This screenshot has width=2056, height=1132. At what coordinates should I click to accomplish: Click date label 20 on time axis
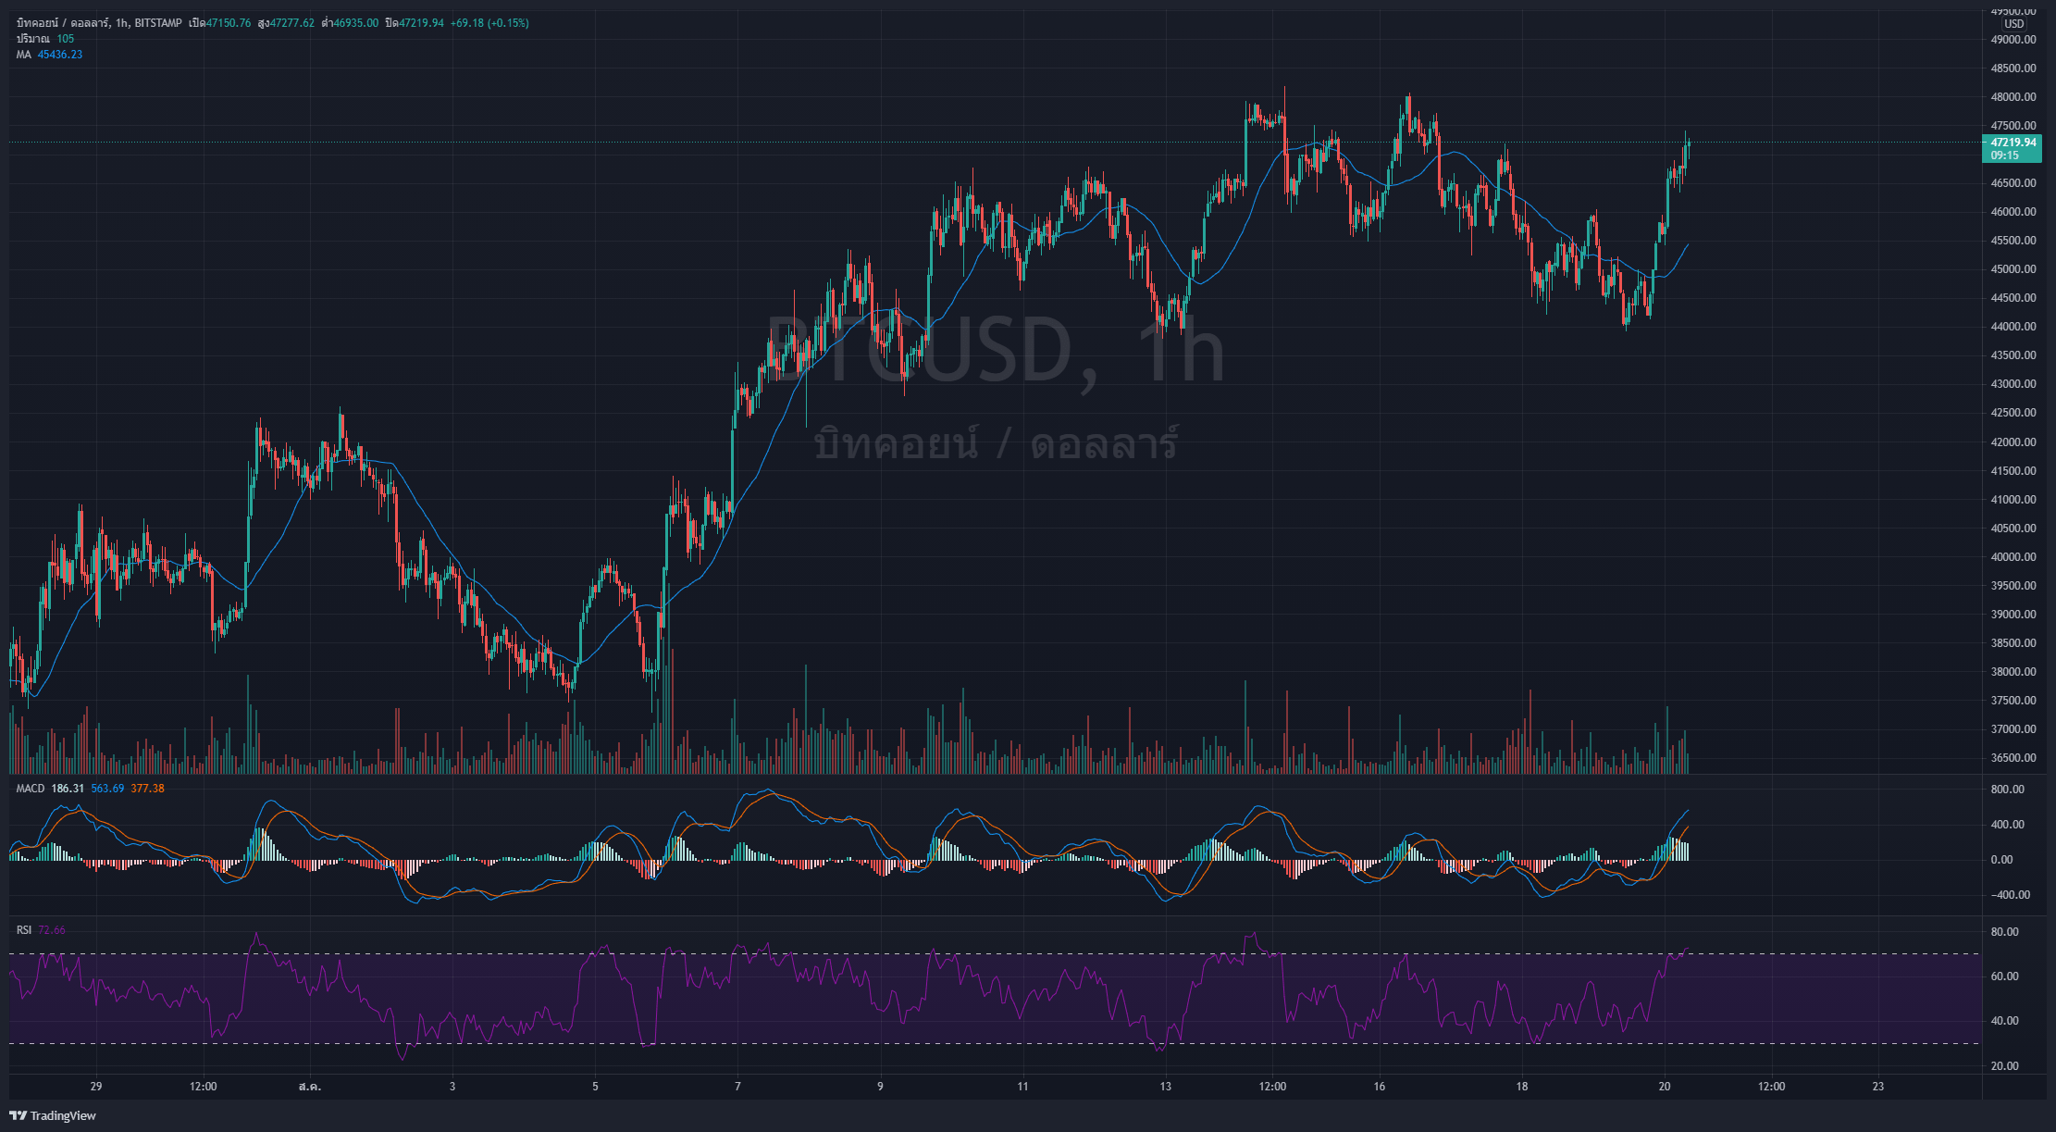(x=1664, y=1087)
